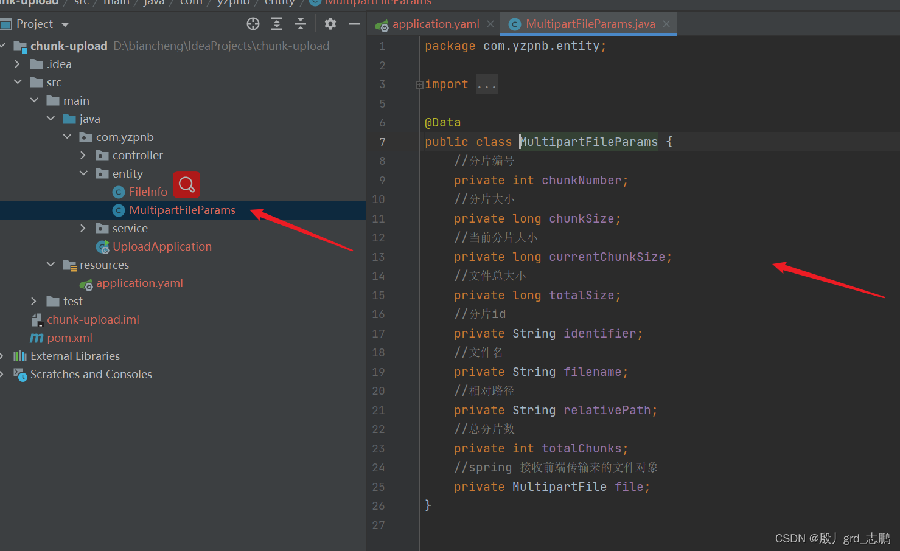Click the FileInfo class icon

point(119,192)
